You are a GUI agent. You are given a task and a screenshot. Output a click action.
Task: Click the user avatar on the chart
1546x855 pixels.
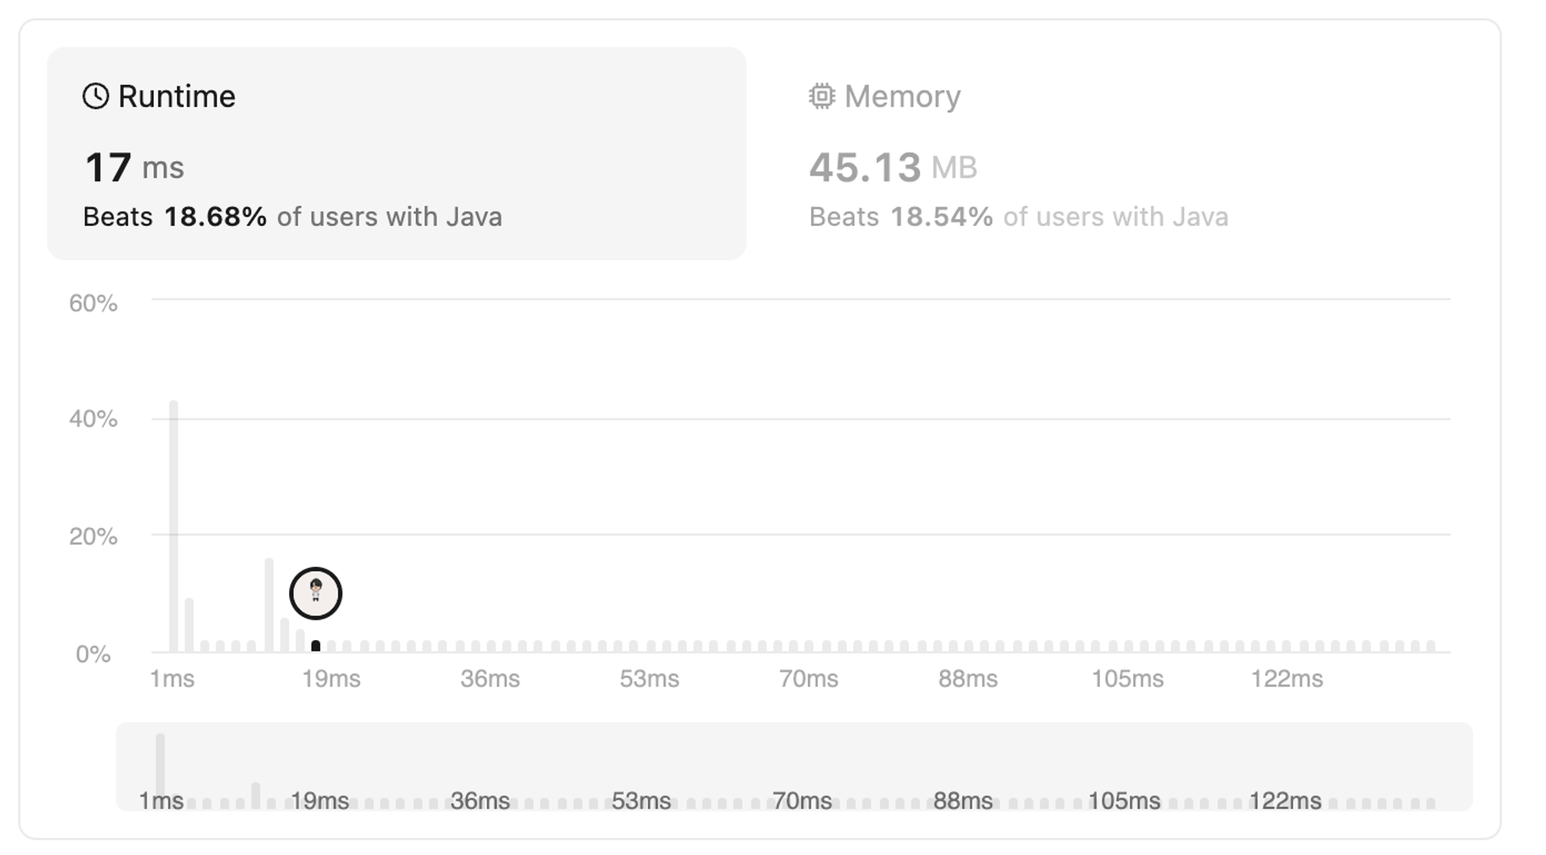[x=315, y=594]
